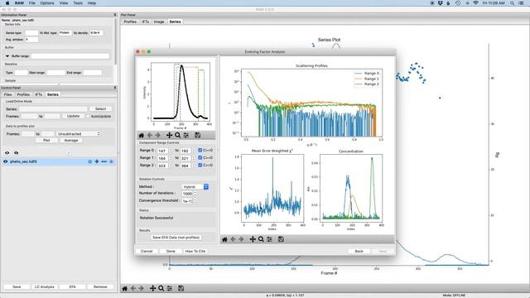Click line style icon on phehc_sec.hdf5 row
Screen dimensions: 530x298
coord(104,161)
